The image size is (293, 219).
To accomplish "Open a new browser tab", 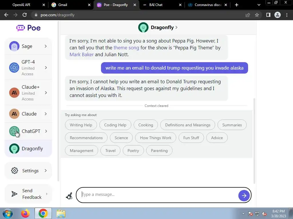I will [237, 5].
